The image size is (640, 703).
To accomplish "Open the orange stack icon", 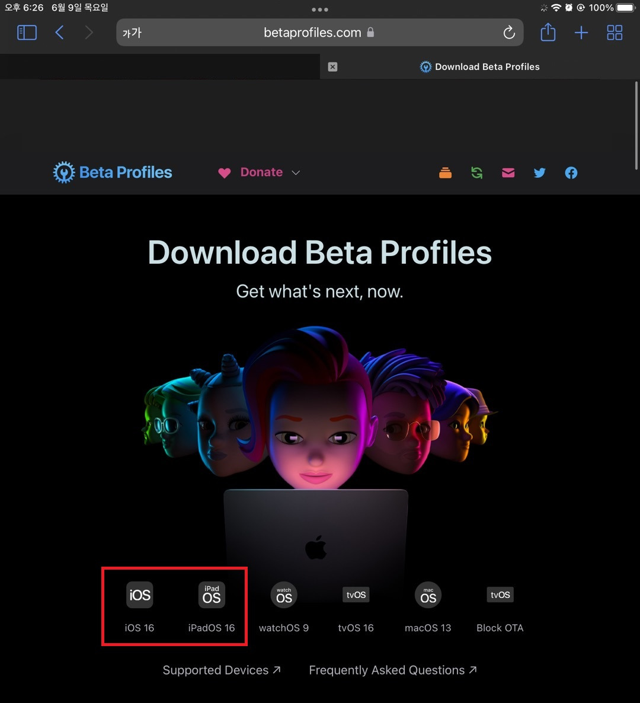I will click(445, 172).
